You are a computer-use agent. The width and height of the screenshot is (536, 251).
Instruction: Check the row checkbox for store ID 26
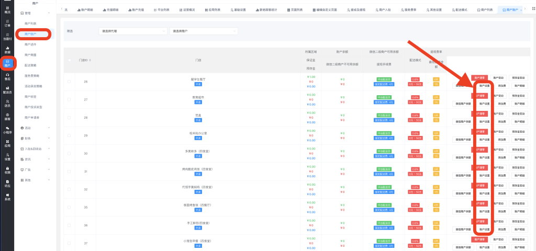(70, 82)
